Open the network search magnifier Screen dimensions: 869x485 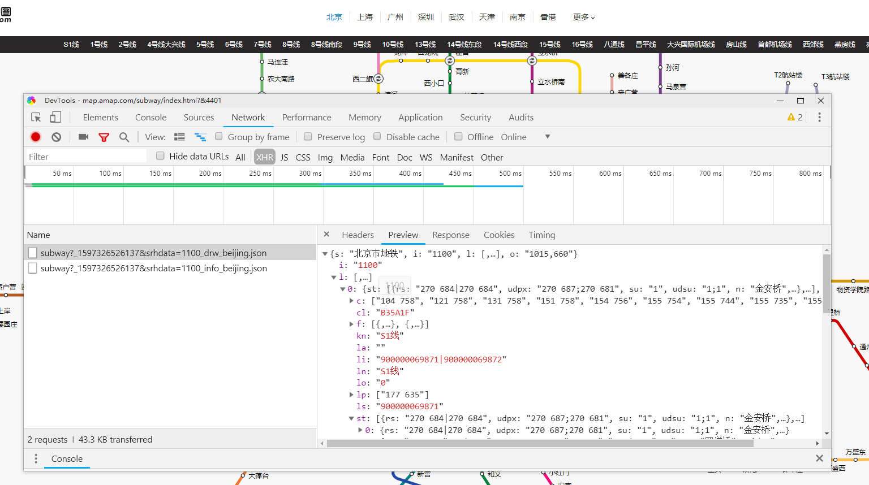pos(124,137)
